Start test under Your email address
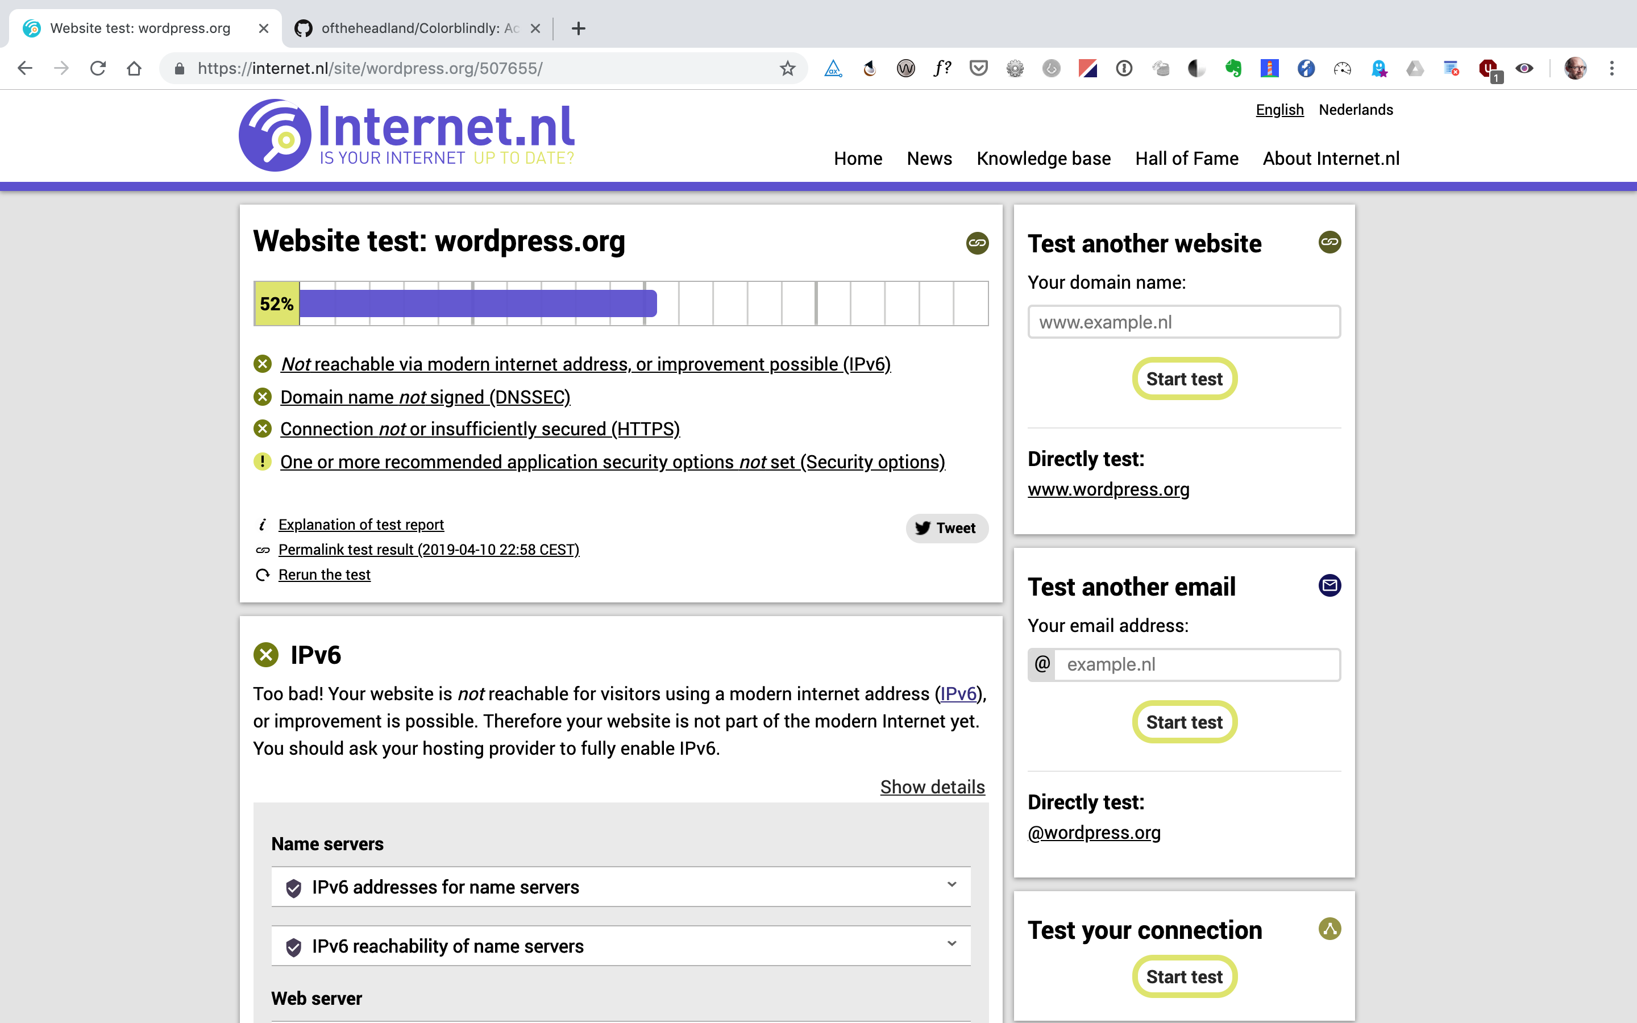This screenshot has width=1637, height=1023. point(1184,722)
